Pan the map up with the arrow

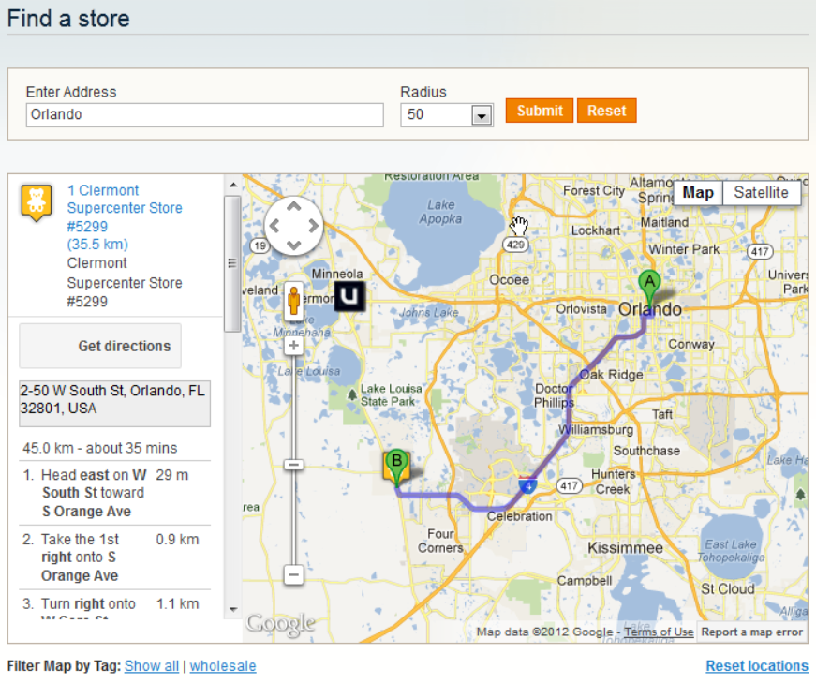coord(294,207)
